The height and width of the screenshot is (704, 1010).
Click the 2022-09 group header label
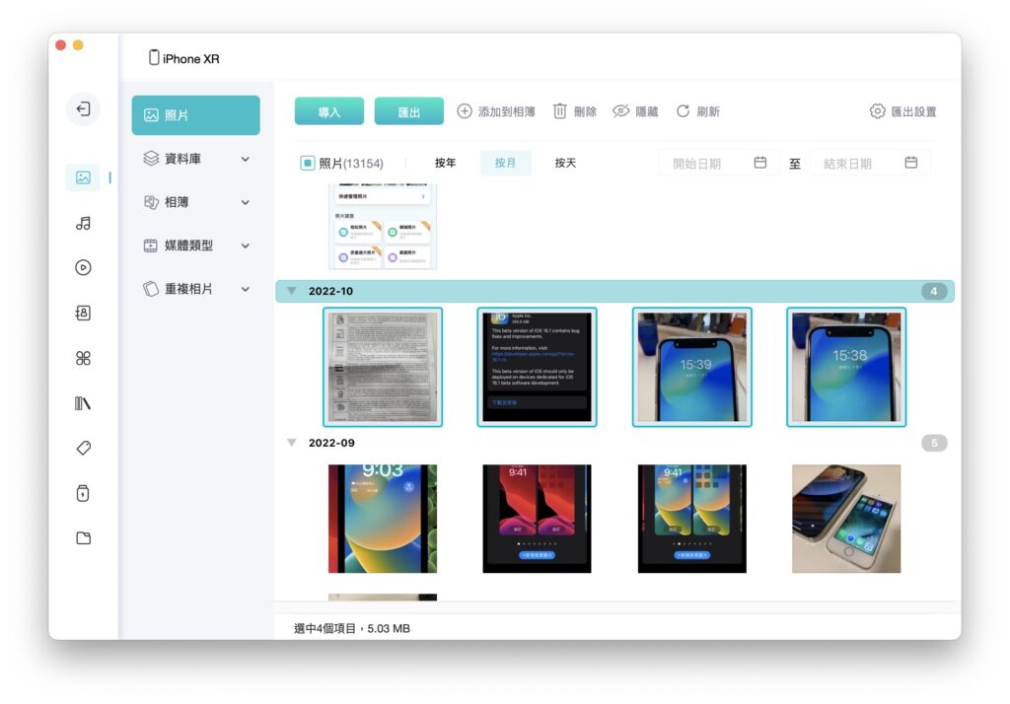331,443
